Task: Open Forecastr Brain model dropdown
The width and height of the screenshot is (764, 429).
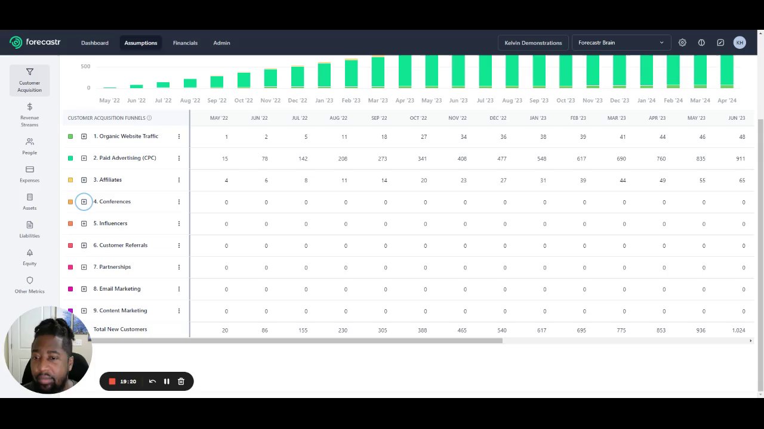Action: 621,43
